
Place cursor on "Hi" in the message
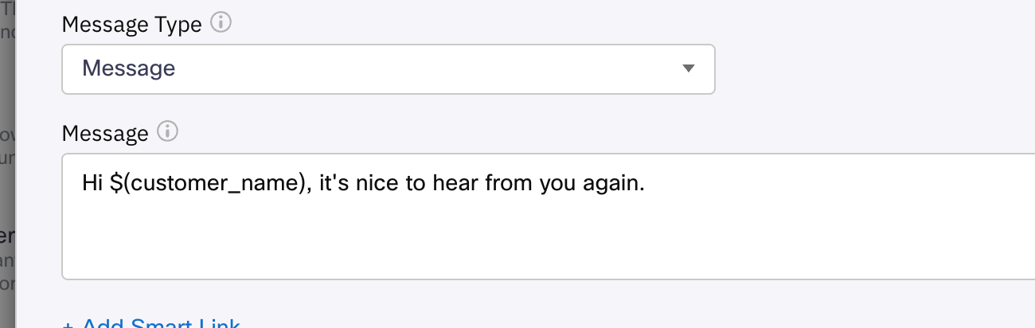point(92,184)
